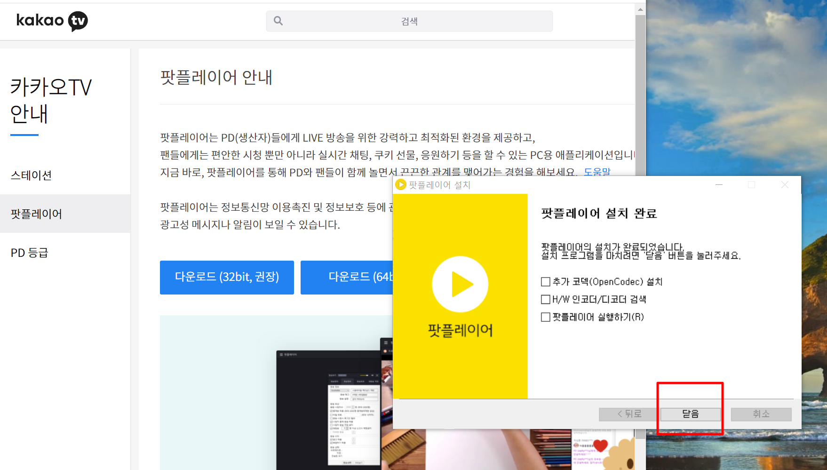Screen dimensions: 827x470
Task: Click the kakao tv logo
Action: point(52,21)
